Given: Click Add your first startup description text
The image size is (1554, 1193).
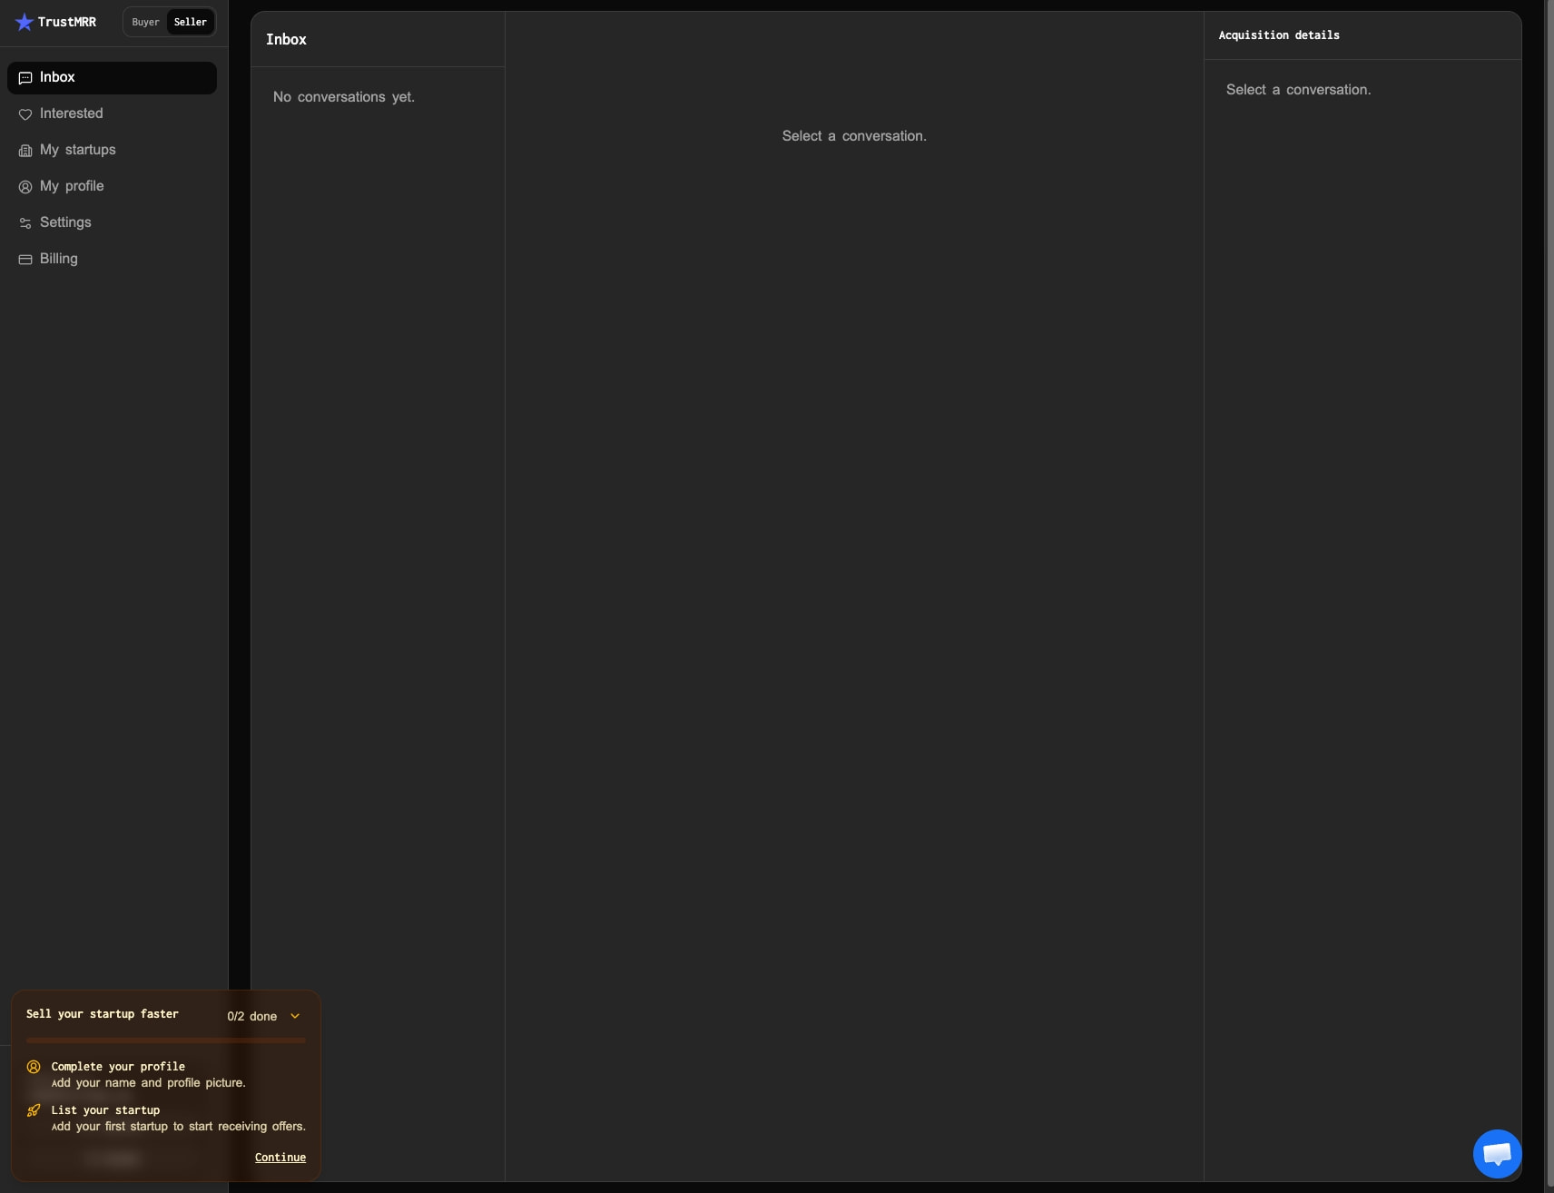Looking at the screenshot, I should click(179, 1127).
